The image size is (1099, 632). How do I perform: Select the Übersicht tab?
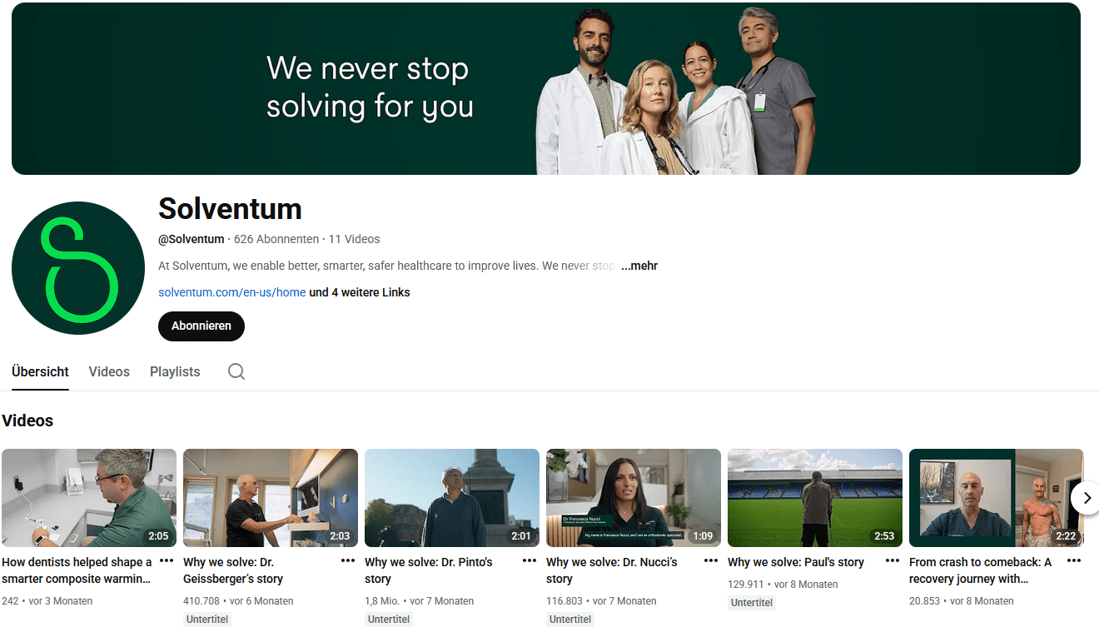click(x=40, y=371)
